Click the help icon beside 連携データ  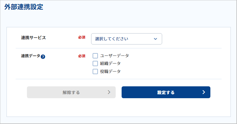click(43, 57)
